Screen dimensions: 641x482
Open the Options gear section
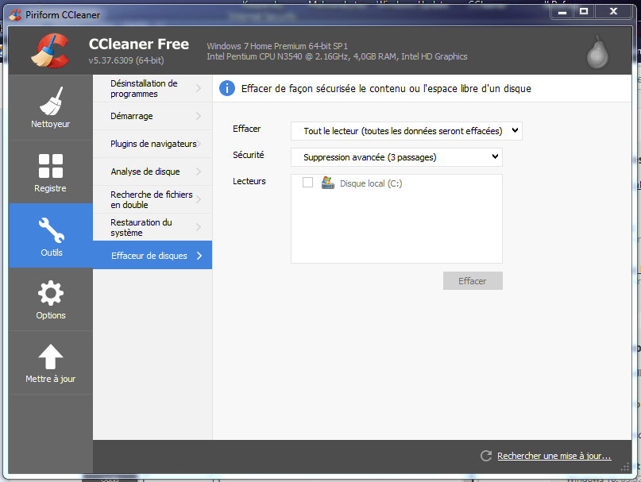point(51,299)
